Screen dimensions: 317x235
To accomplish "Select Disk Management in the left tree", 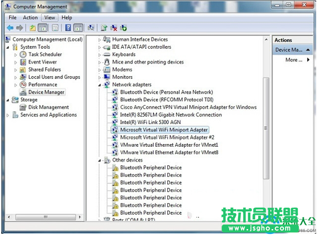I will [48, 107].
